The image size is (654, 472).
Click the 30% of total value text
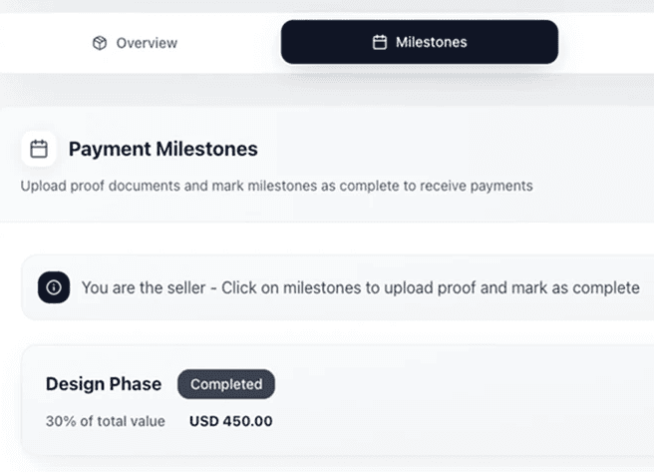click(x=106, y=421)
